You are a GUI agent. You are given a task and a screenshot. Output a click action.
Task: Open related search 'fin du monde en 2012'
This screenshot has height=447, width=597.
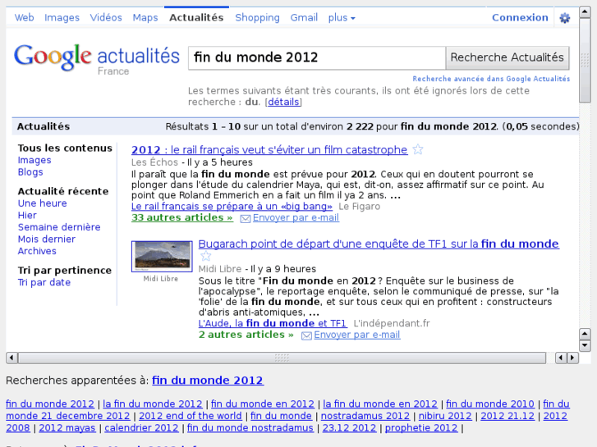click(x=262, y=404)
